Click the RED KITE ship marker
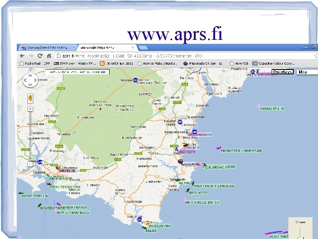 [x=188, y=191]
